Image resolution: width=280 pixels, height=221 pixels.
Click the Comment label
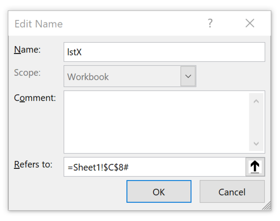[35, 98]
